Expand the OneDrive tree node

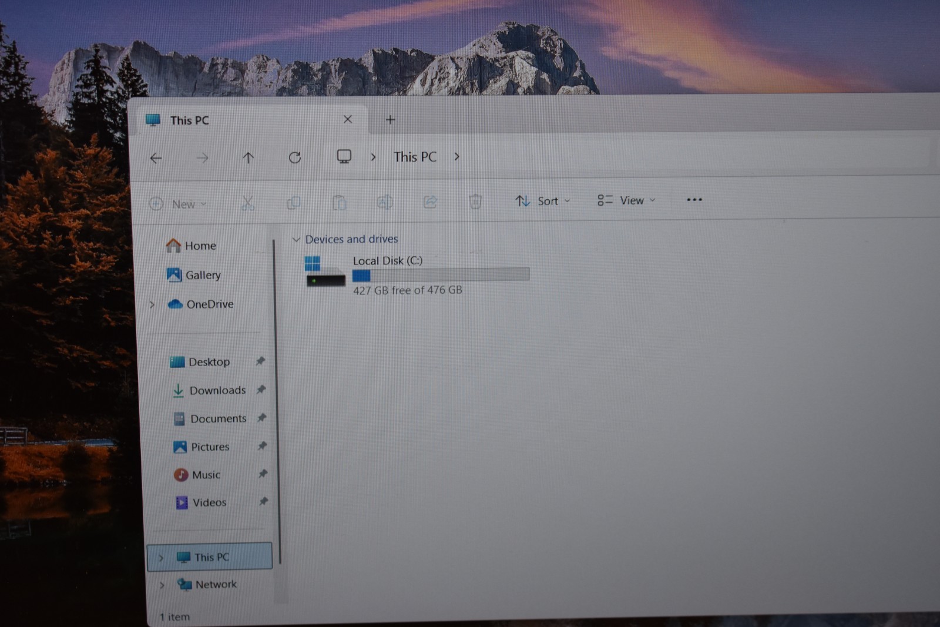[x=152, y=304]
